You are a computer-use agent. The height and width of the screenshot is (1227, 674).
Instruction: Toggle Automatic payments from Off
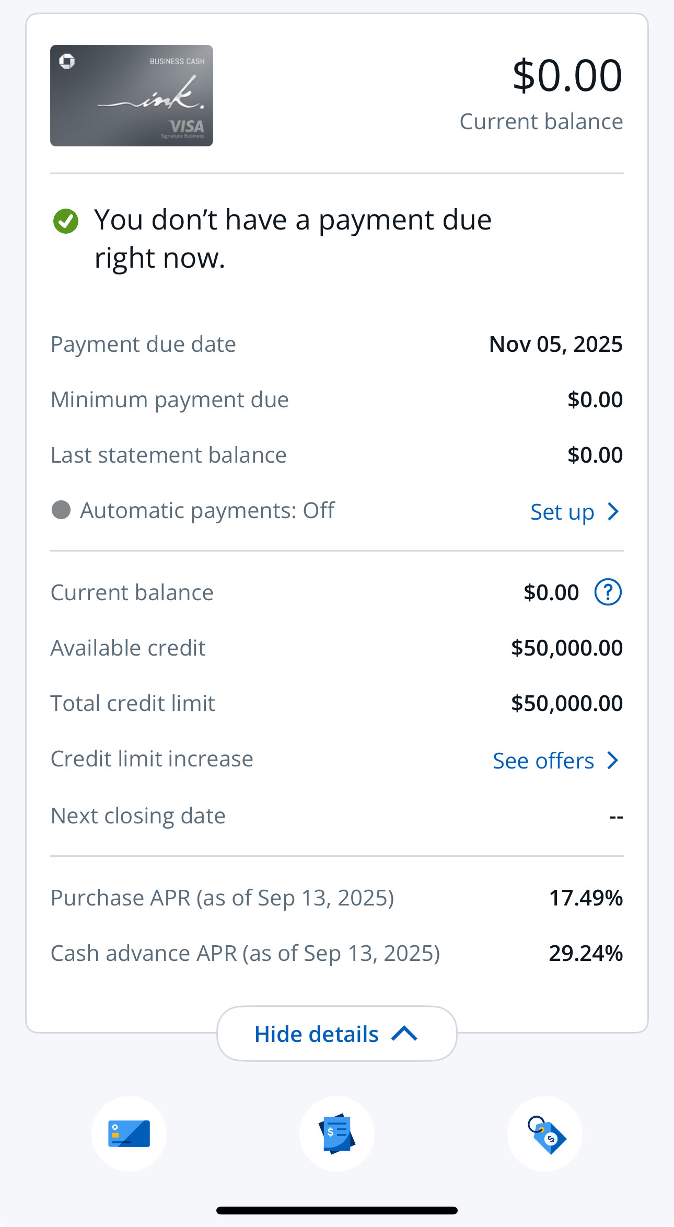[x=207, y=510]
